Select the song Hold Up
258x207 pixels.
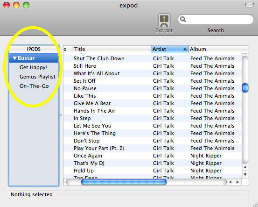84,171
